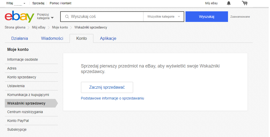Viewport: 270px width, 137px height.
Task: Click Mój eBay breadcrumb link
Action: tap(38, 27)
